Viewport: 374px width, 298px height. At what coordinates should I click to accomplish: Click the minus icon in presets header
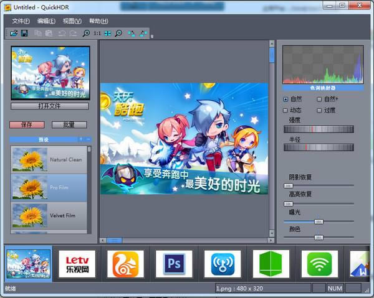click(88, 139)
